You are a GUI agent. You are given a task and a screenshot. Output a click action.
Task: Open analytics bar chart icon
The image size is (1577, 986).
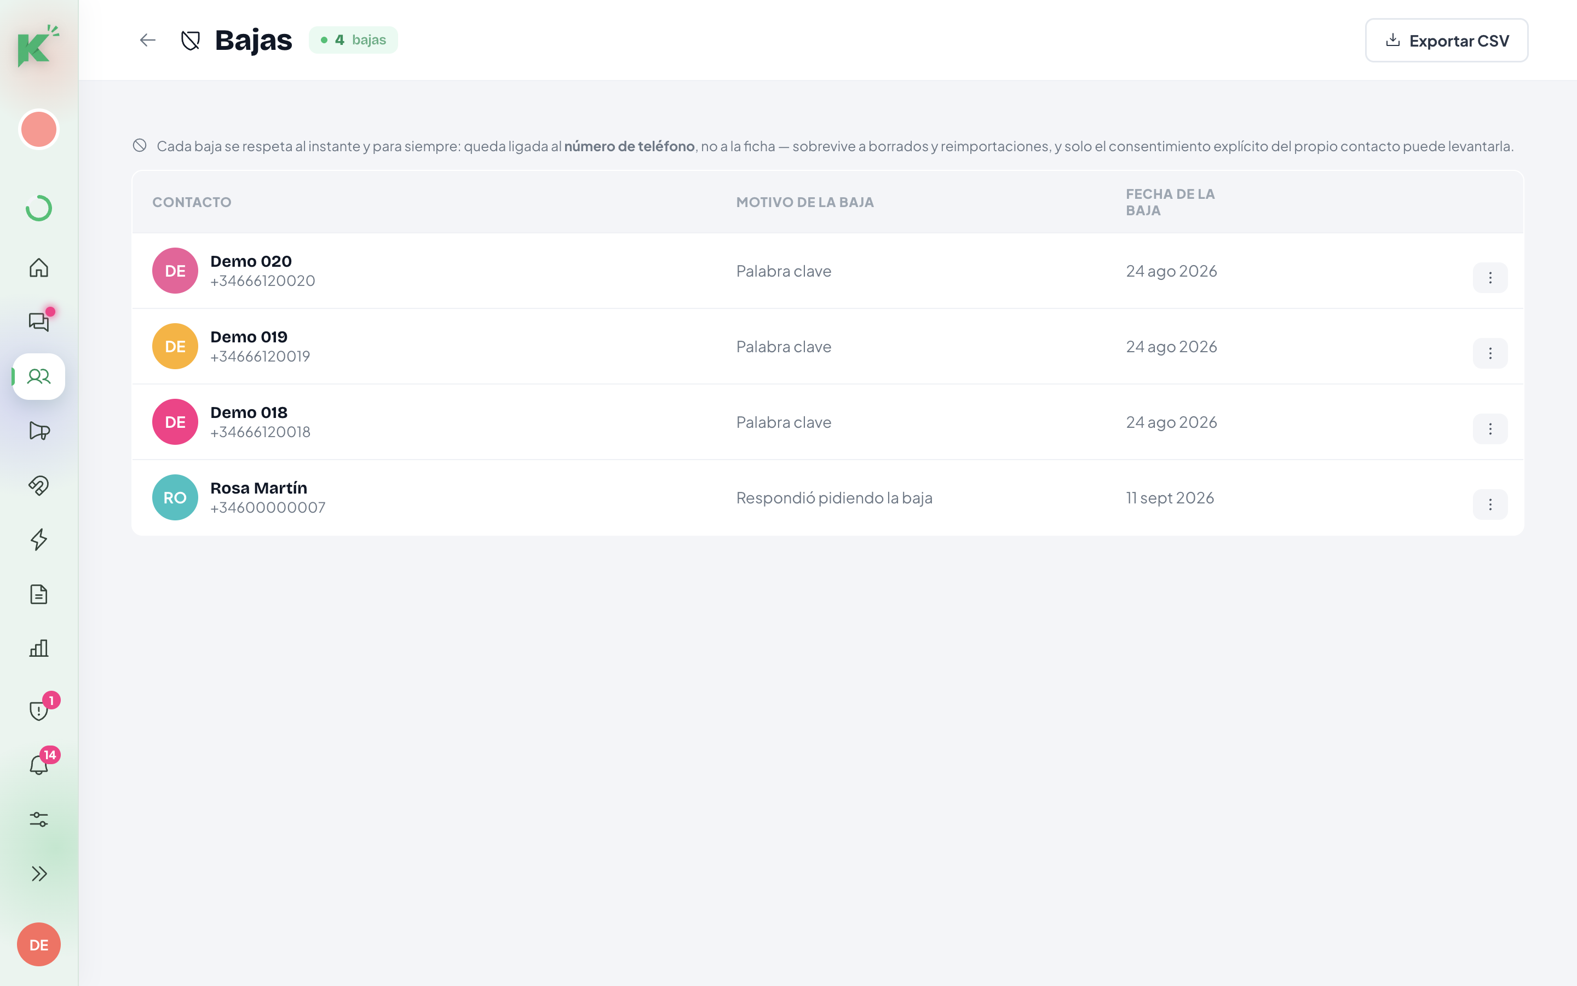tap(38, 648)
